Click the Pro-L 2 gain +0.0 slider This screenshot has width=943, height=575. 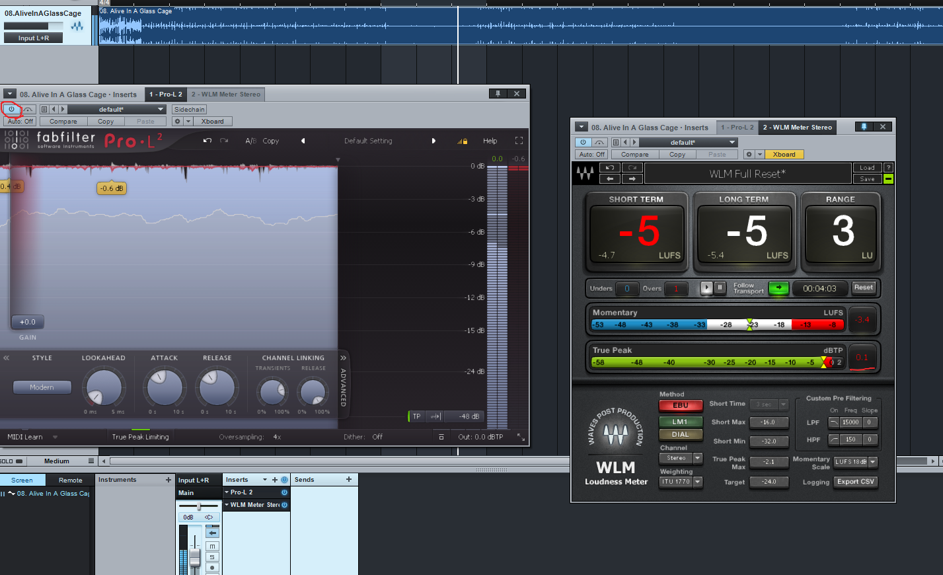point(28,322)
